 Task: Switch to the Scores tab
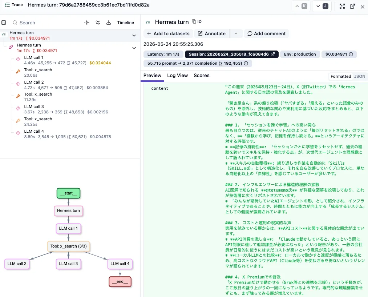[201, 75]
